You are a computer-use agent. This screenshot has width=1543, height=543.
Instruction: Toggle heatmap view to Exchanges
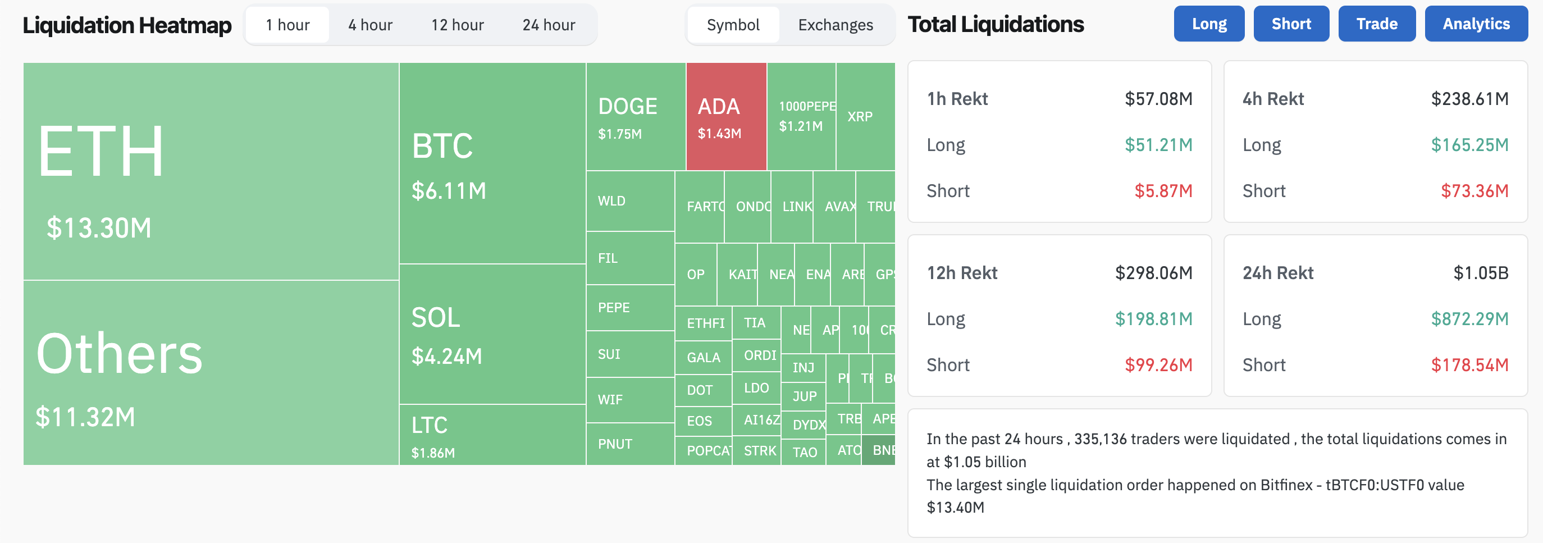tap(835, 25)
